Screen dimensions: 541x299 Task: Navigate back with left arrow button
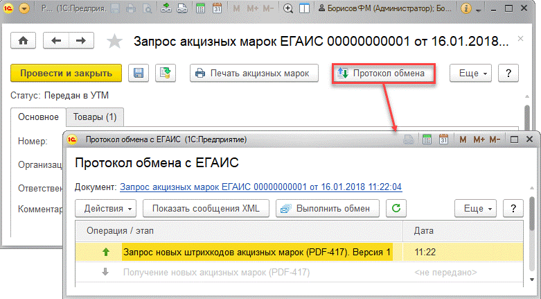click(56, 41)
